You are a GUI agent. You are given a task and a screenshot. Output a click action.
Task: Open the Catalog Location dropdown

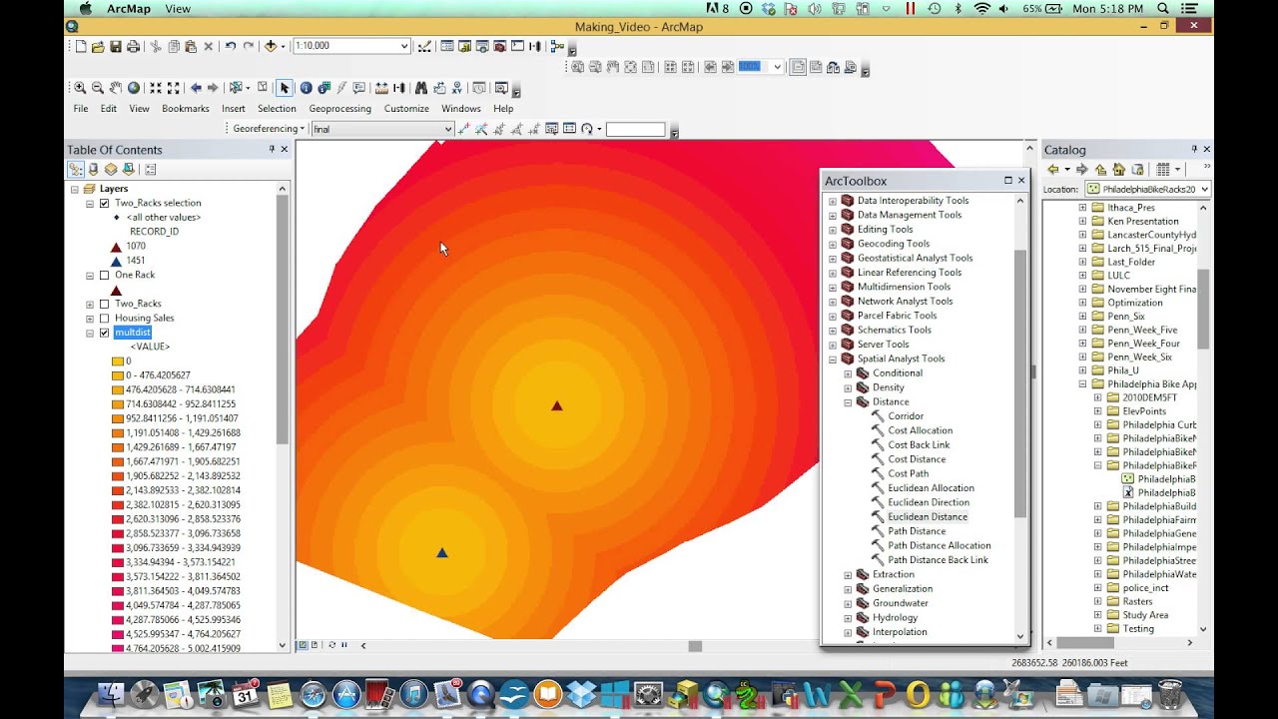[1204, 189]
